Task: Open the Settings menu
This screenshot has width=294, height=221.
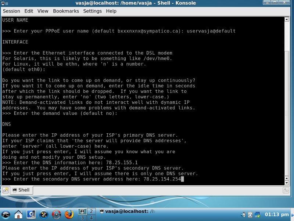Action: click(x=92, y=11)
